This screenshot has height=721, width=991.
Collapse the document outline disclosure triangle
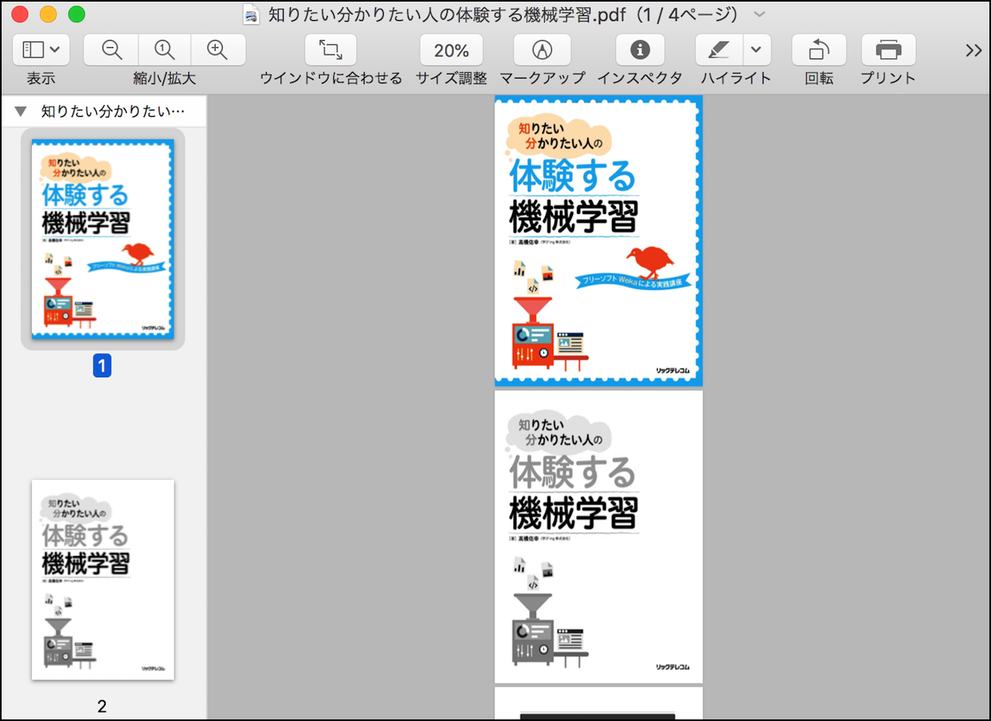(x=21, y=111)
